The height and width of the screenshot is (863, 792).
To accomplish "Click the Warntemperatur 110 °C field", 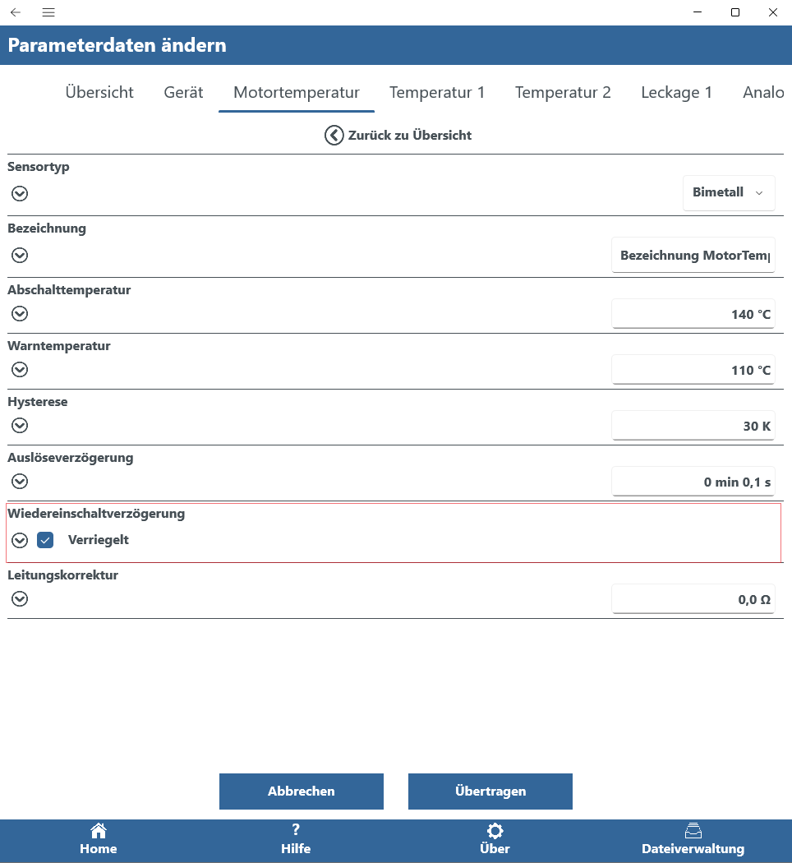I will click(693, 370).
